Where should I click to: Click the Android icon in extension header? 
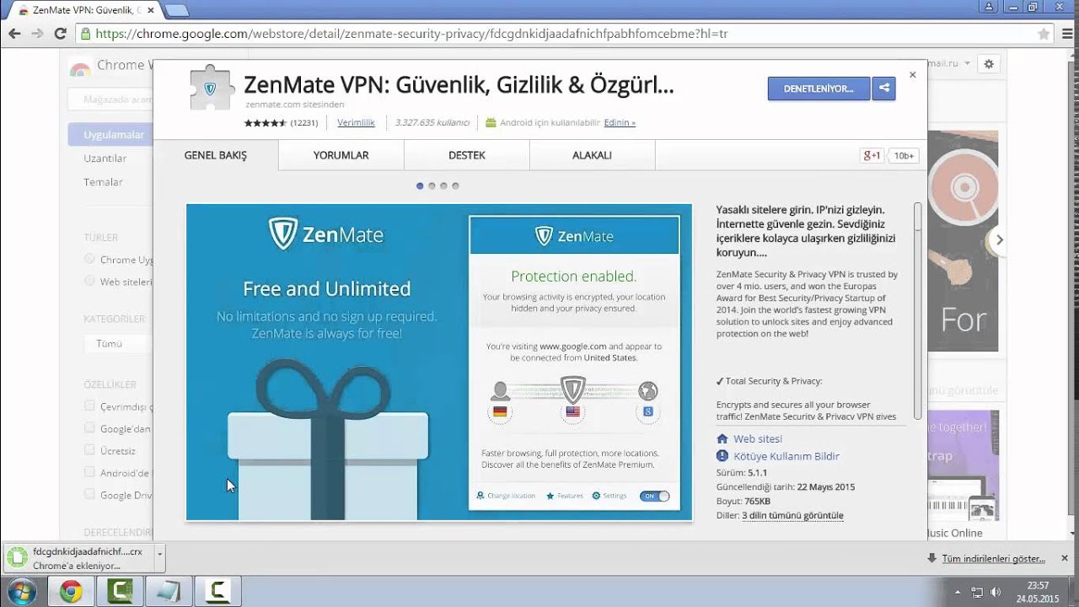click(491, 122)
